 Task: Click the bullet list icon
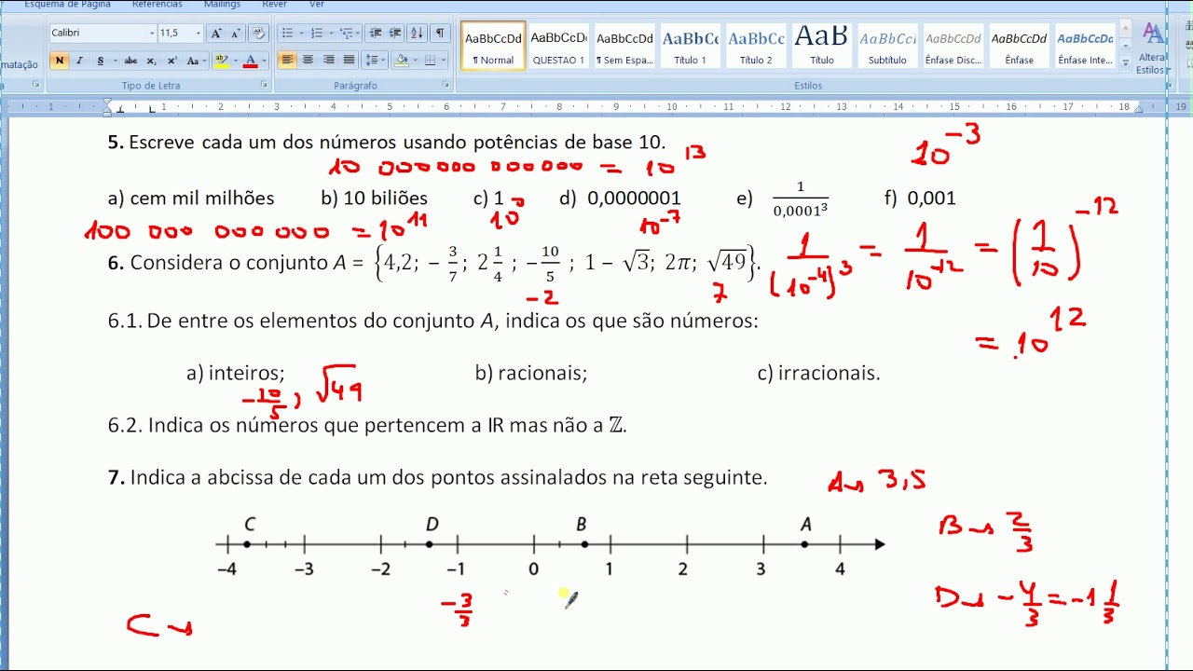tap(287, 34)
